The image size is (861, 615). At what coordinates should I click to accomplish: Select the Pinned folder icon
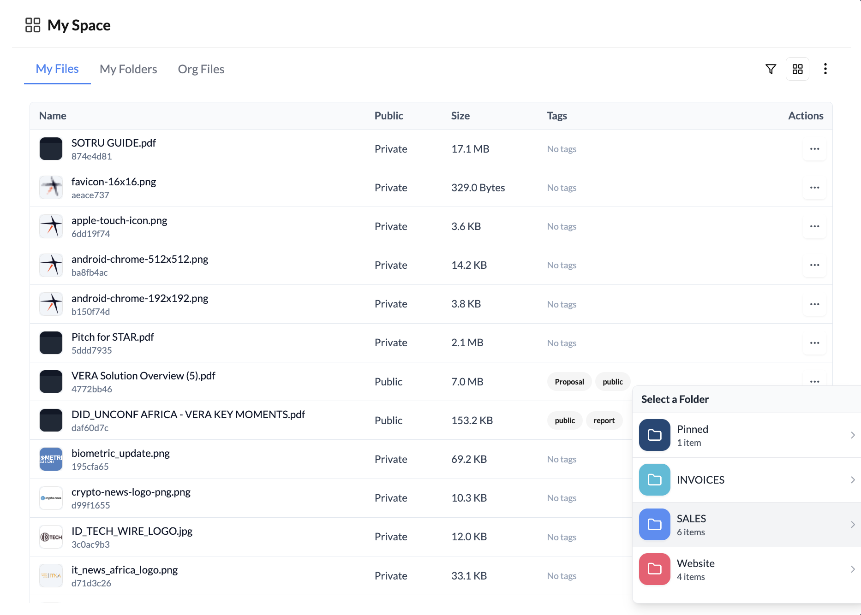click(x=654, y=435)
